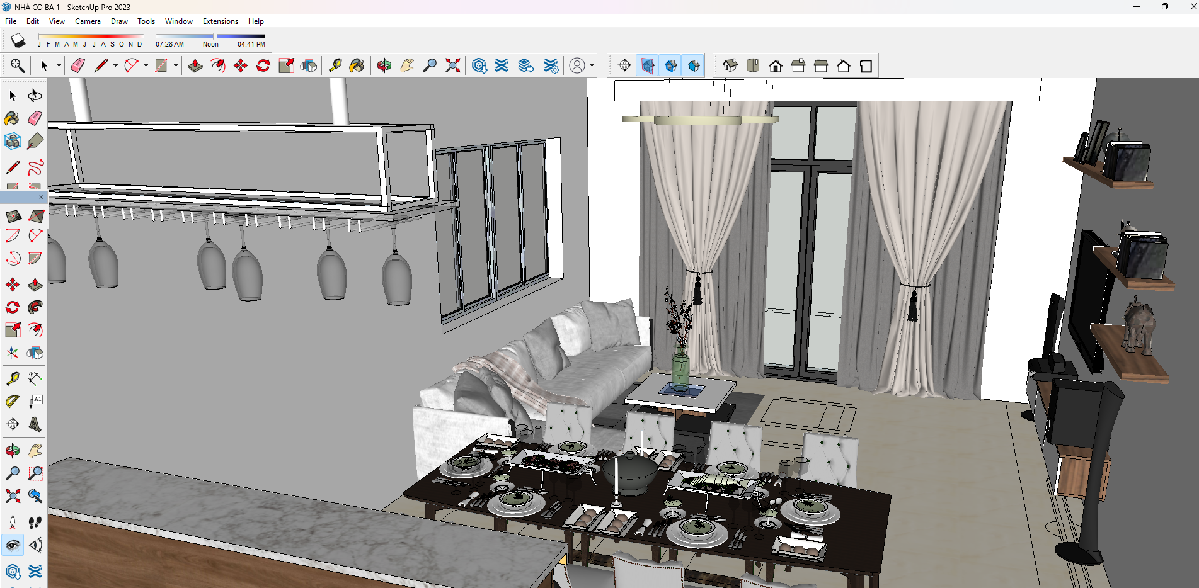This screenshot has width=1199, height=588.
Task: Click Zoom Extents in the top toolbar
Action: pyautogui.click(x=452, y=65)
